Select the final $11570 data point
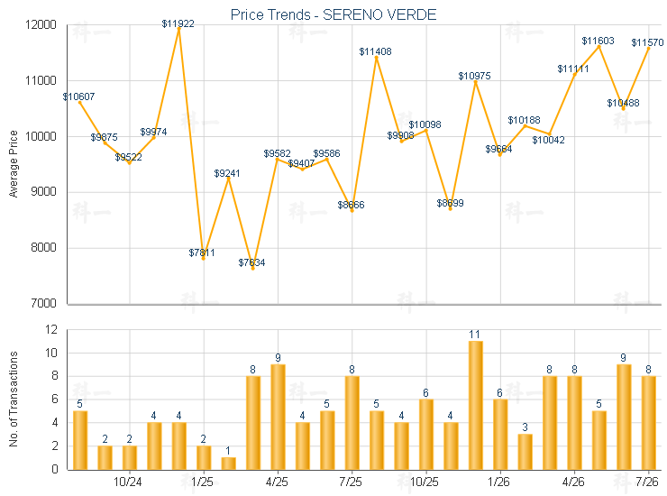This screenshot has width=667, height=496. pyautogui.click(x=648, y=49)
